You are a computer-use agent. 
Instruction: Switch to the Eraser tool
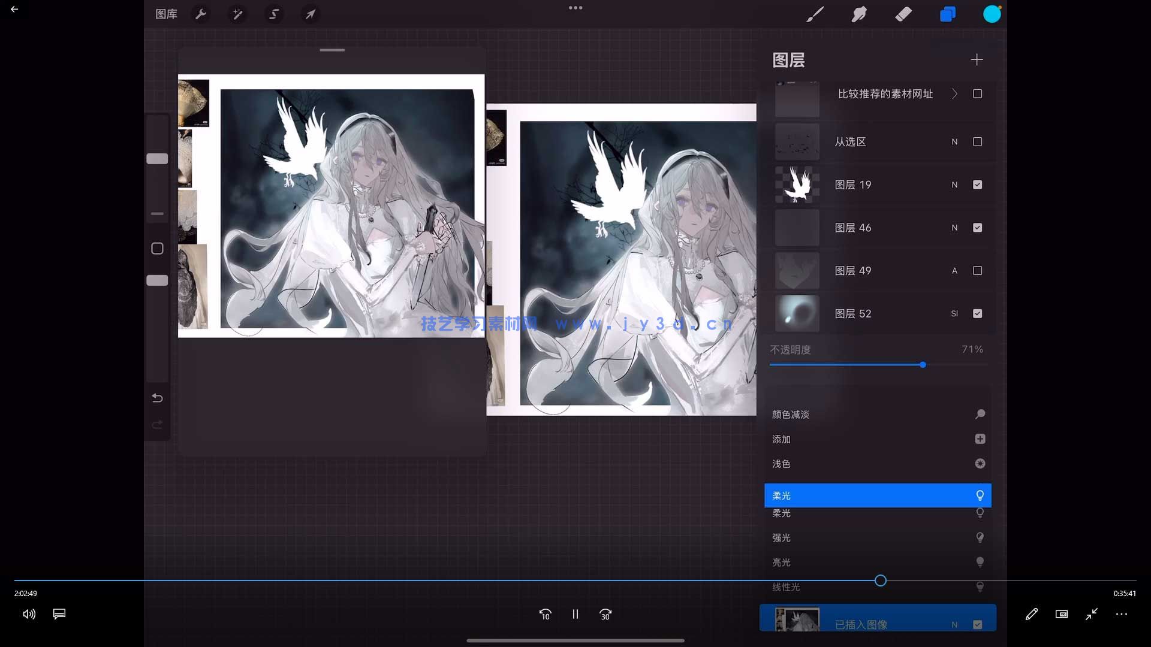(903, 14)
